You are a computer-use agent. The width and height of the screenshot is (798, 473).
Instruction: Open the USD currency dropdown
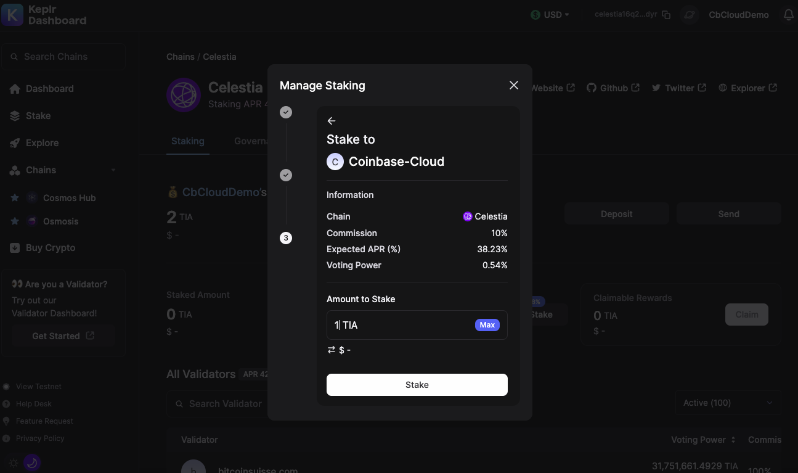pos(550,15)
